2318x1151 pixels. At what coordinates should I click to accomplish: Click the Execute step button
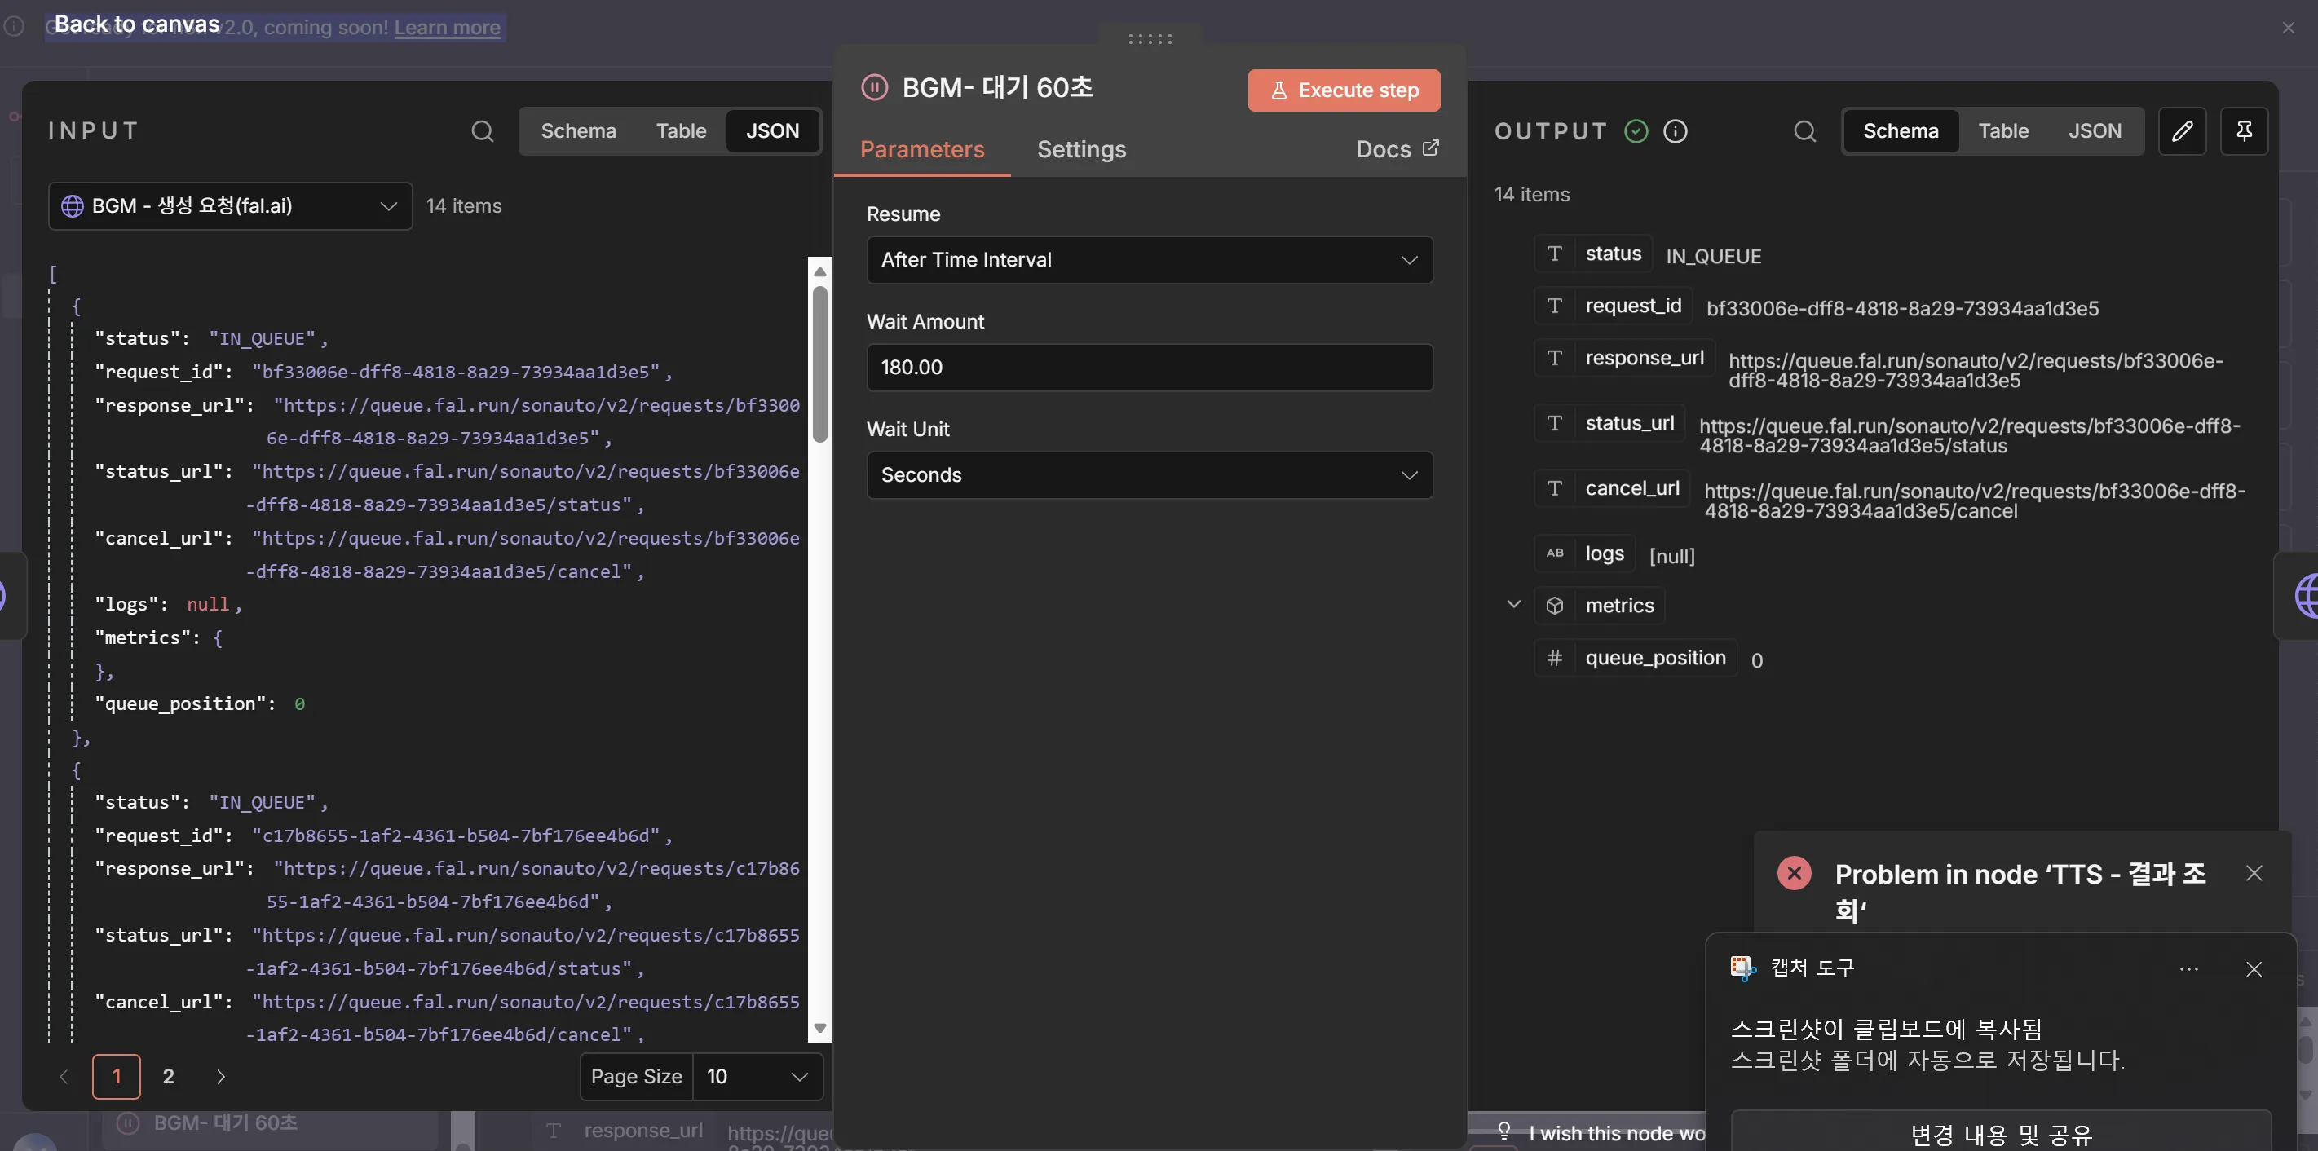point(1344,91)
